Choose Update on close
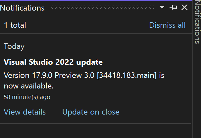Screen dimensions: 201x138 (91, 112)
